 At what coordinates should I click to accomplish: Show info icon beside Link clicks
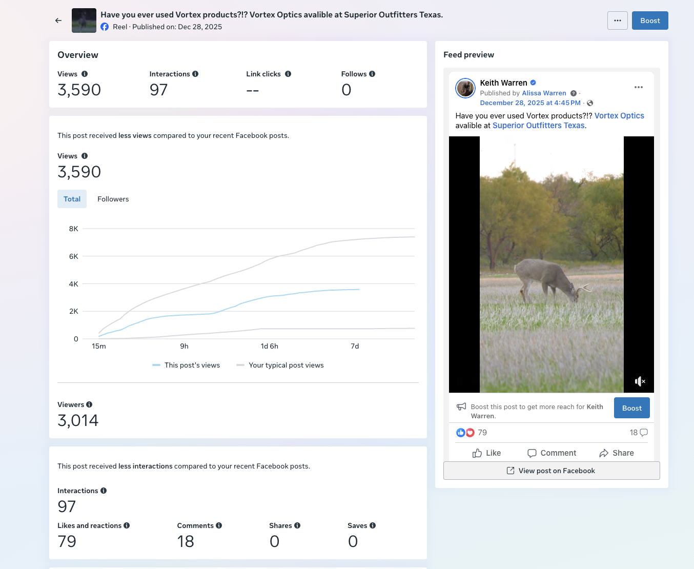coord(288,74)
